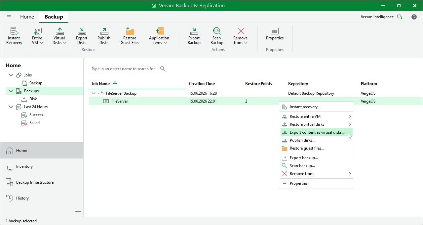Screen dimensions: 423x225
Task: Collapse the Backups tree node
Action: point(11,91)
